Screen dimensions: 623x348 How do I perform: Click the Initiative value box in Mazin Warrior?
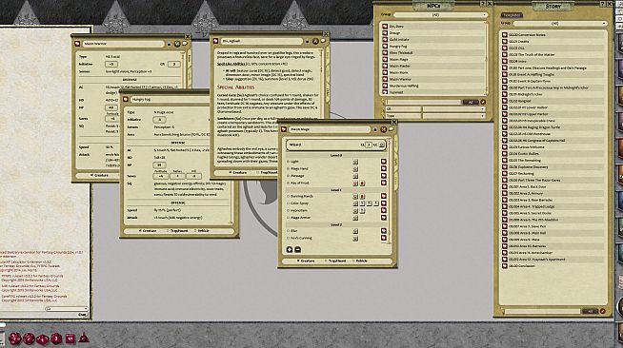[x=111, y=64]
